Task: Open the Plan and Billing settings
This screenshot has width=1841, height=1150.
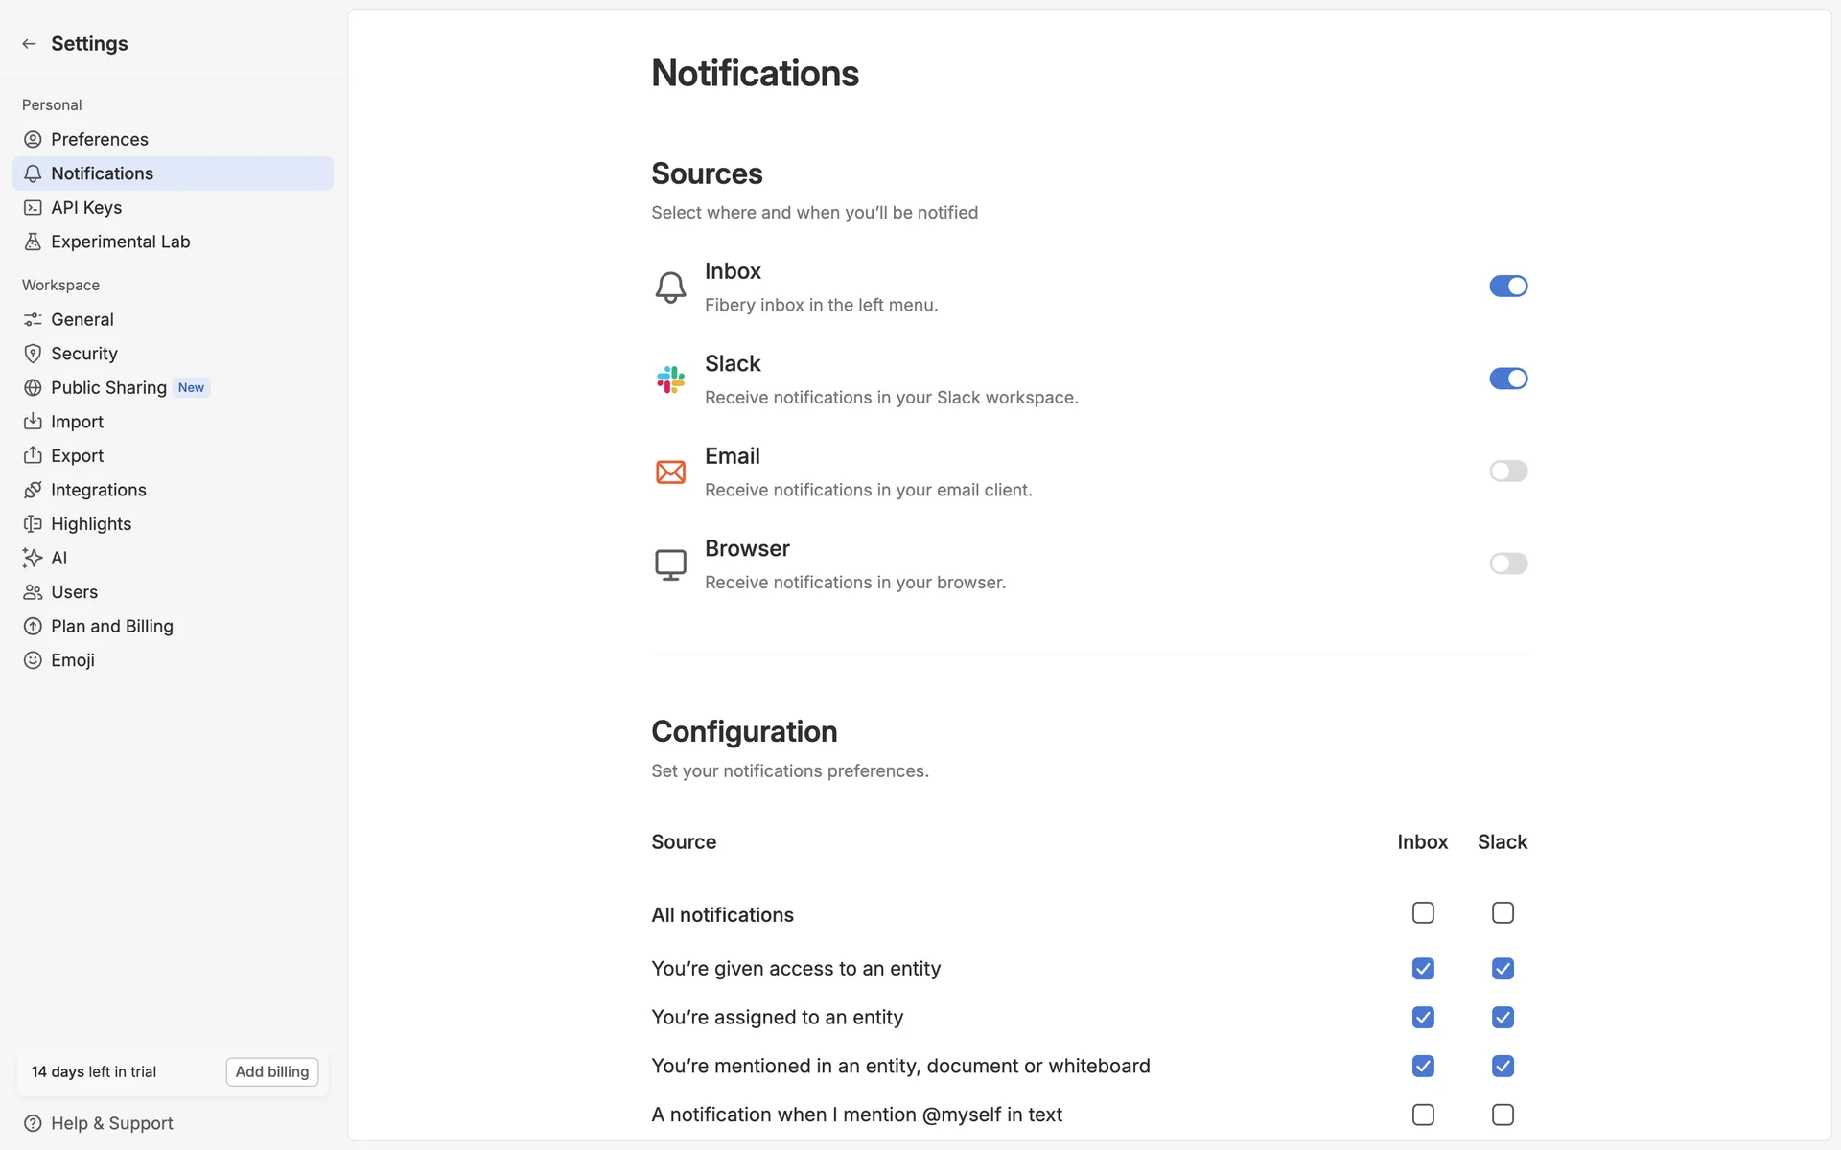Action: coord(112,627)
